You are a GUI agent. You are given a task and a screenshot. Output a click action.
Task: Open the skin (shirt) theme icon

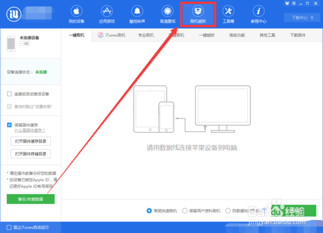point(287,3)
